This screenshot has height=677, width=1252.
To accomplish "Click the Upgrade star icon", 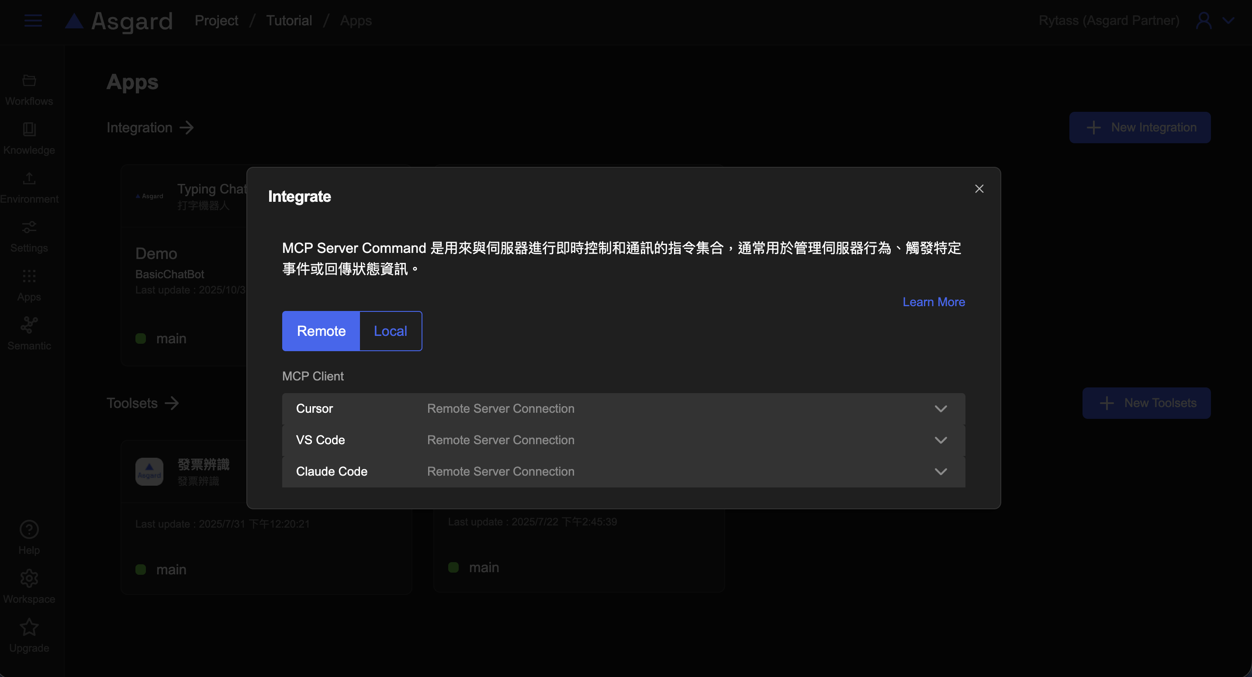I will click(29, 628).
